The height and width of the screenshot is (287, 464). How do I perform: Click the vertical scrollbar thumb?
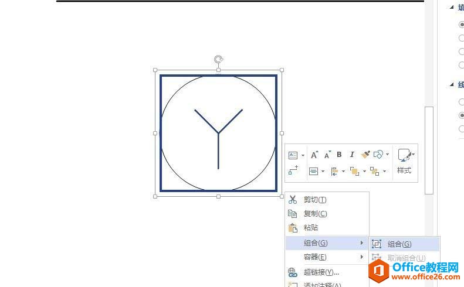(x=429, y=150)
